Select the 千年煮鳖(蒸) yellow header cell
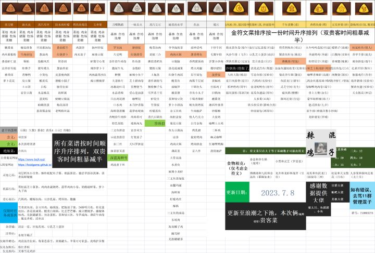This screenshot has width=375, height=253. pyautogui.click(x=290, y=24)
